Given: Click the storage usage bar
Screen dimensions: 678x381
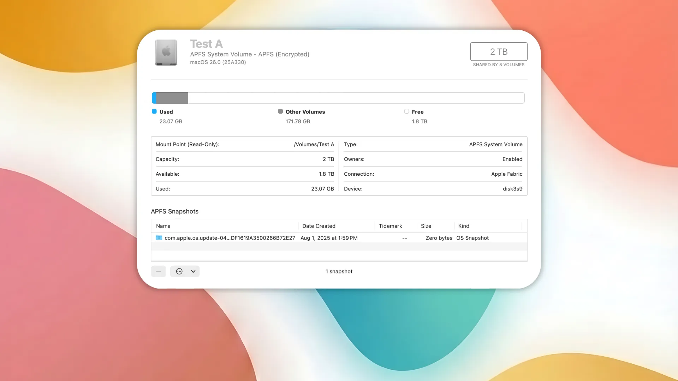Looking at the screenshot, I should (x=338, y=98).
